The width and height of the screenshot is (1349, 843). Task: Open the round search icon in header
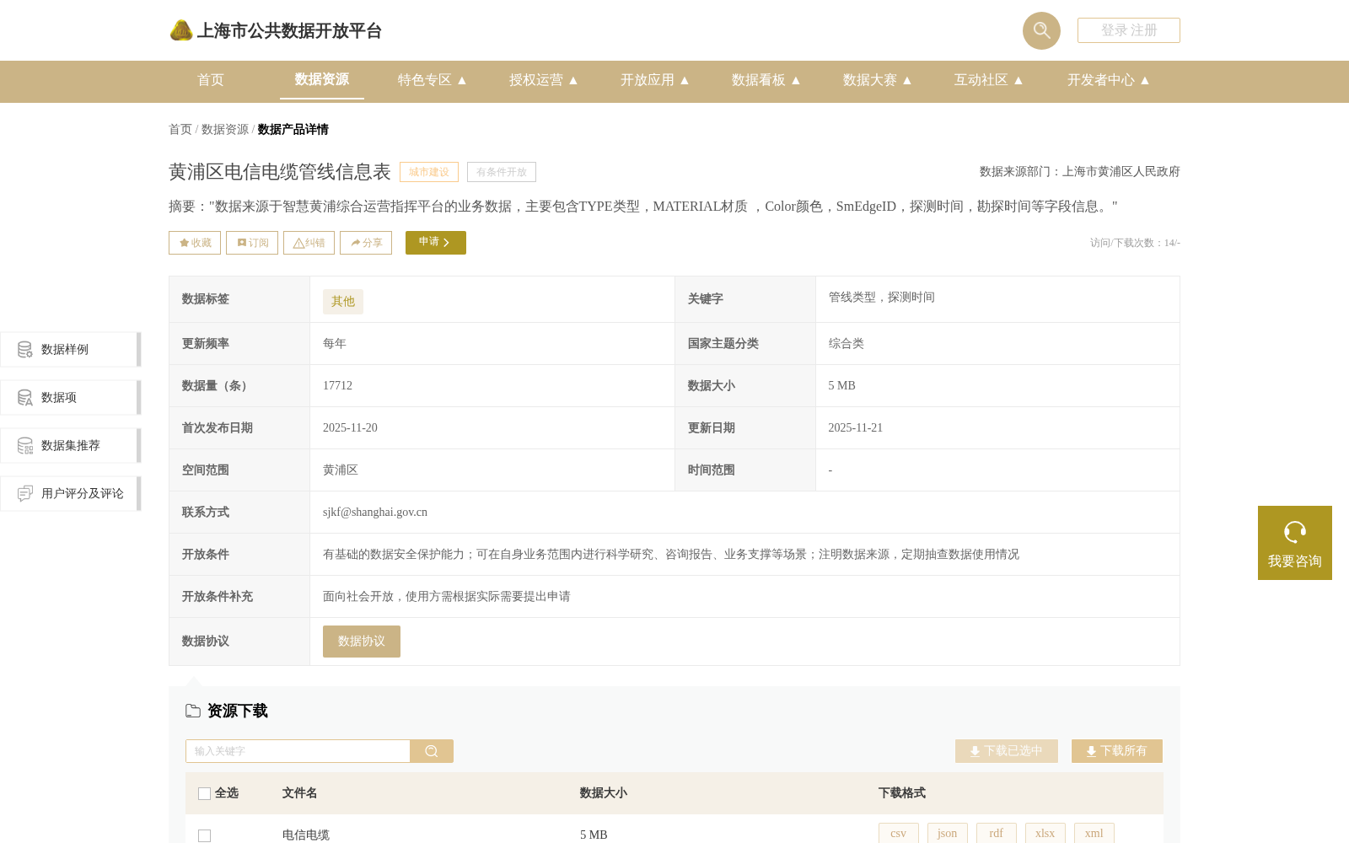pyautogui.click(x=1041, y=30)
